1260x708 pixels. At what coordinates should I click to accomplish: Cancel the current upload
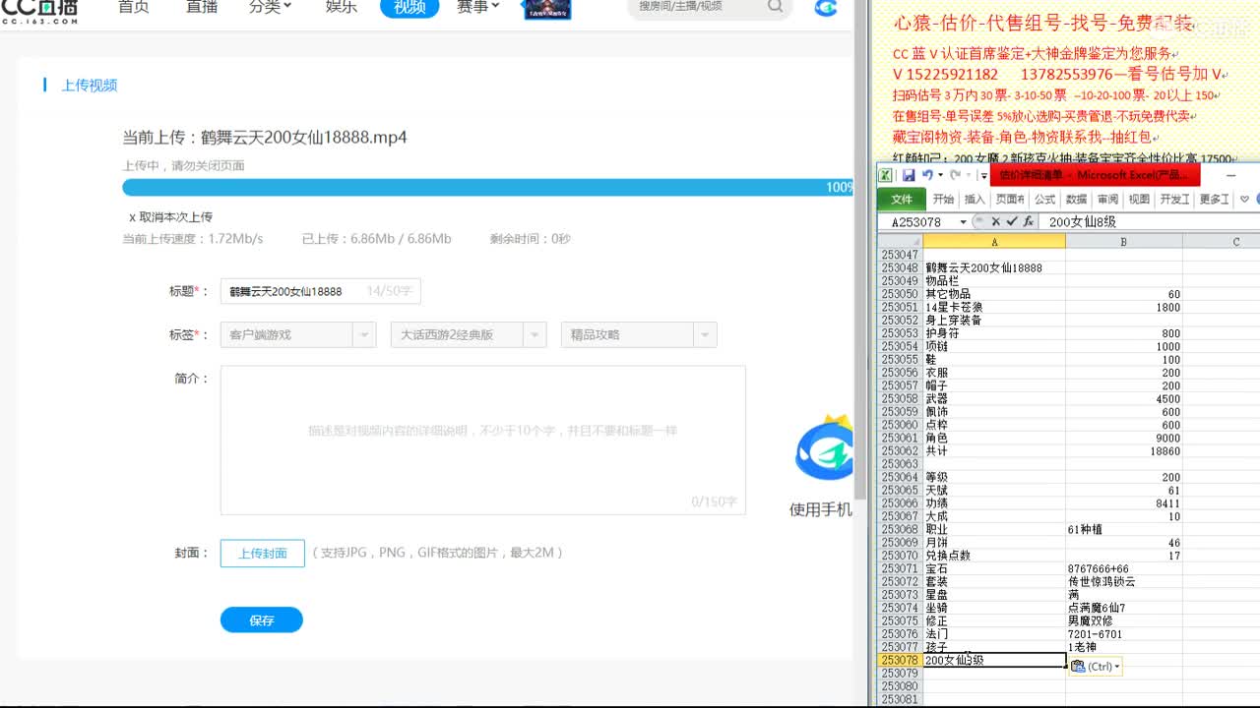171,217
